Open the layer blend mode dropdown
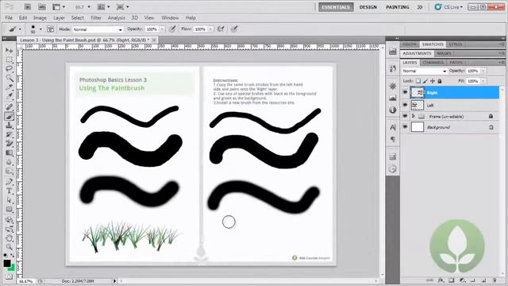The height and width of the screenshot is (286, 508). [x=425, y=71]
